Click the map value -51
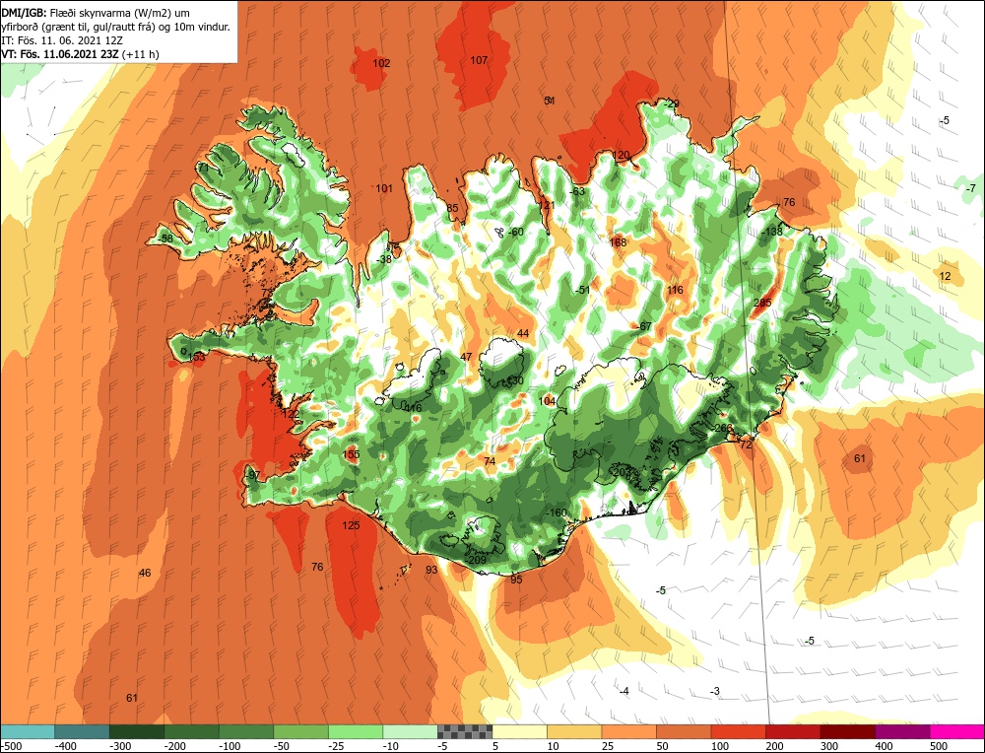985x753 pixels. [x=582, y=290]
